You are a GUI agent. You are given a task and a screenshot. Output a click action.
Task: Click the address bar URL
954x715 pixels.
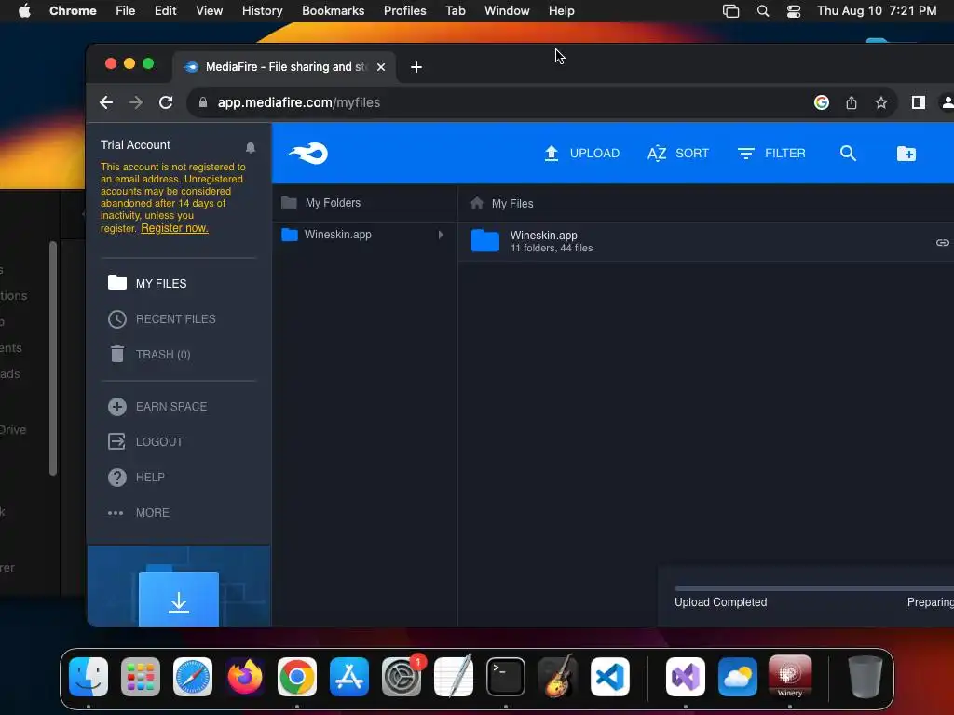299,102
